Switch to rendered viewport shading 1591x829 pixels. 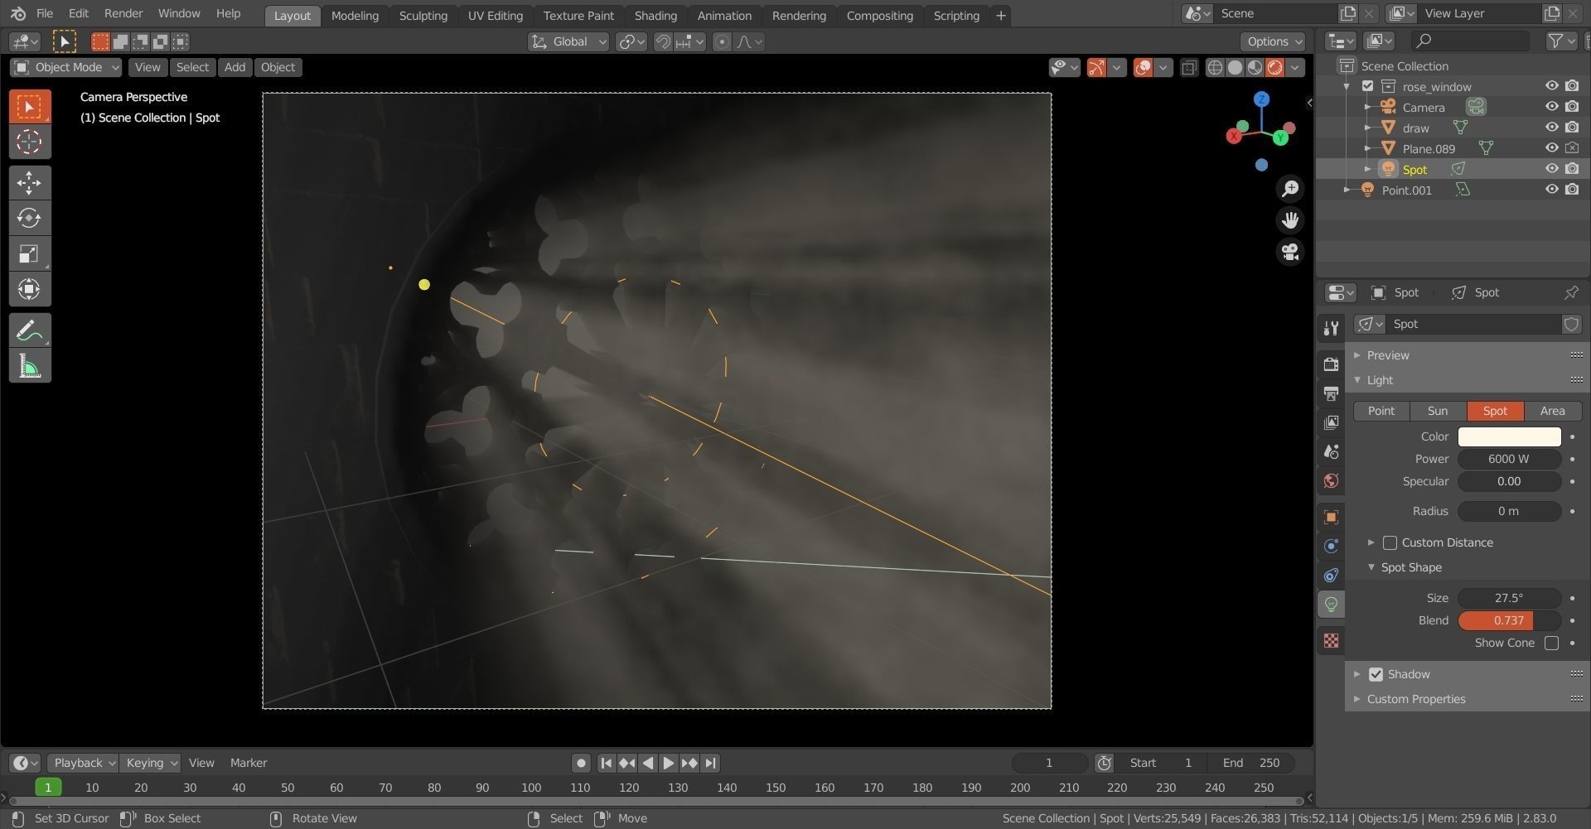tap(1275, 68)
